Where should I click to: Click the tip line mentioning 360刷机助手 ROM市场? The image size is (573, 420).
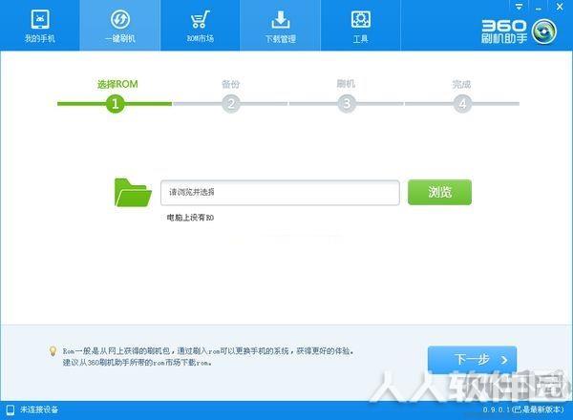(138, 363)
